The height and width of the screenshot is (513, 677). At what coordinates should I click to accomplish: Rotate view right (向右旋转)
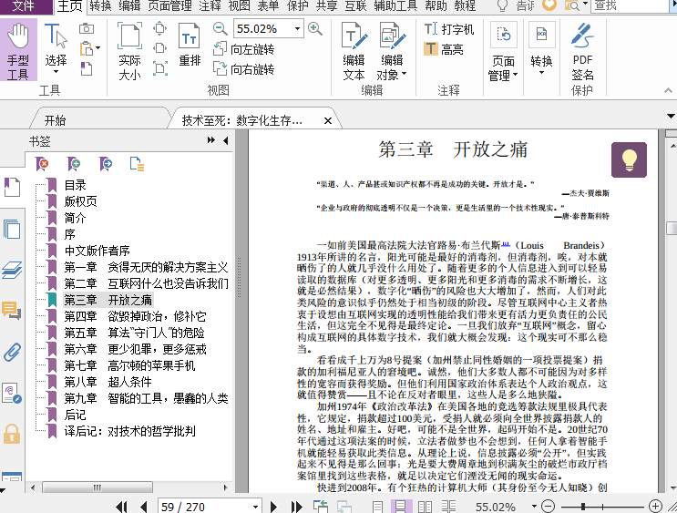244,69
